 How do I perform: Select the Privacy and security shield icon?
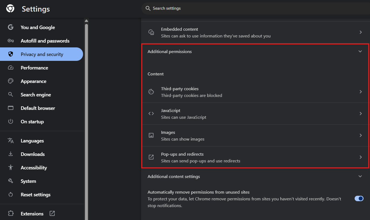coord(11,54)
